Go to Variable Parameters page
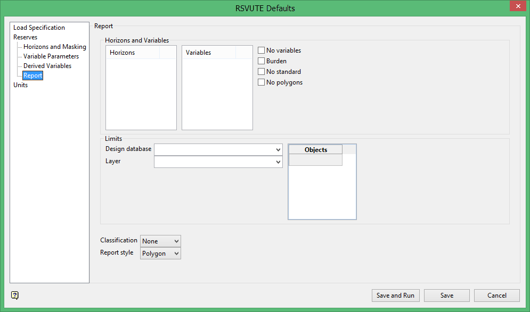The height and width of the screenshot is (312, 530). pyautogui.click(x=51, y=56)
